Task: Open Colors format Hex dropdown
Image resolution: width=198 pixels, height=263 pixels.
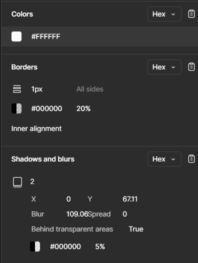Action: tap(164, 14)
